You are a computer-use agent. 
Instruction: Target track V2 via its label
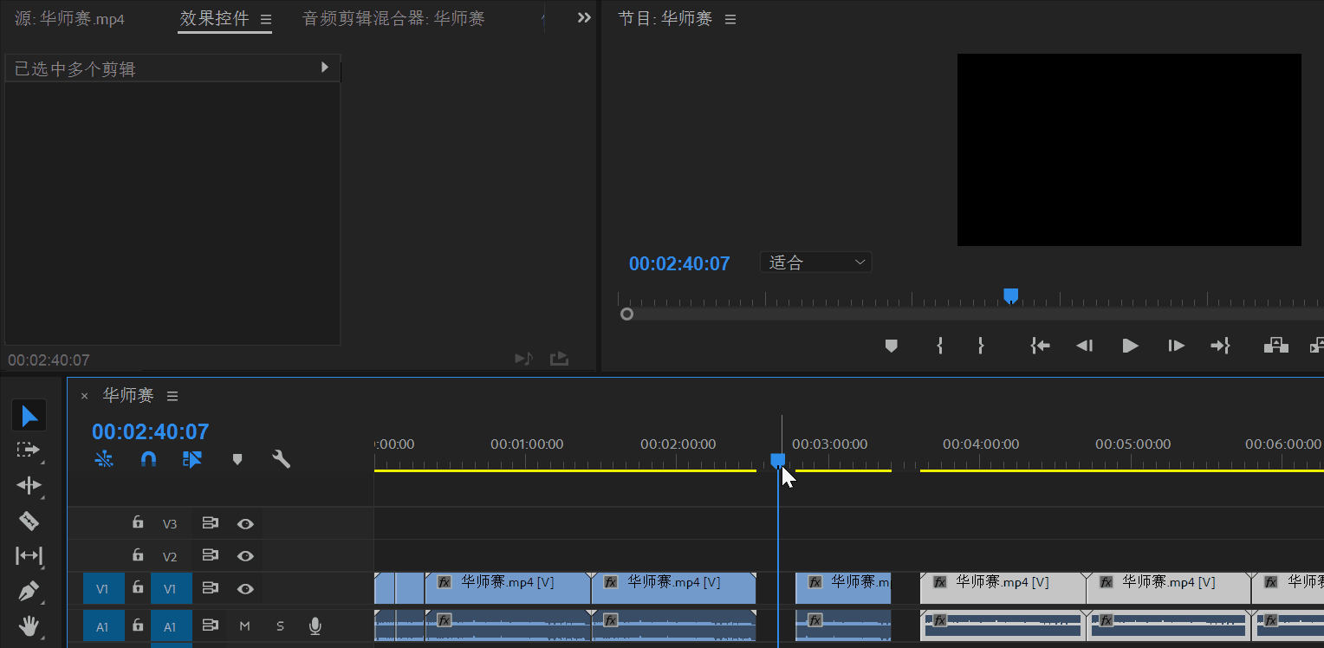(170, 557)
